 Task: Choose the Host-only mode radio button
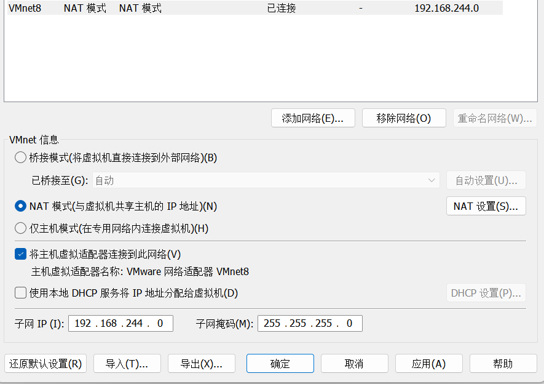tap(20, 228)
